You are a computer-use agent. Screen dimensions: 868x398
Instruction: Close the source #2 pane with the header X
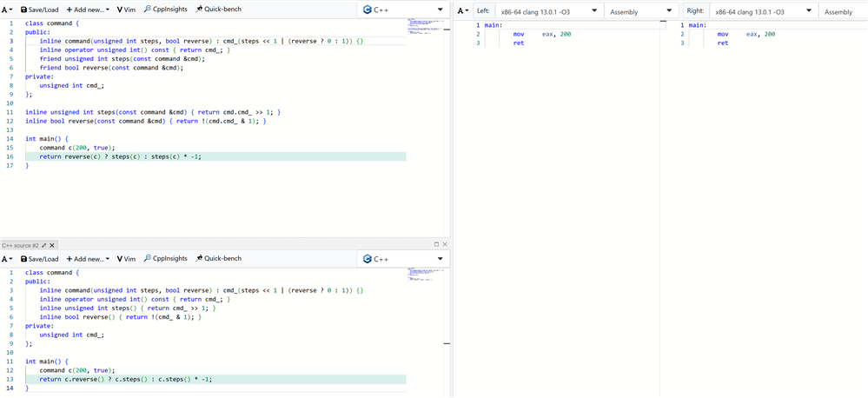(x=445, y=244)
